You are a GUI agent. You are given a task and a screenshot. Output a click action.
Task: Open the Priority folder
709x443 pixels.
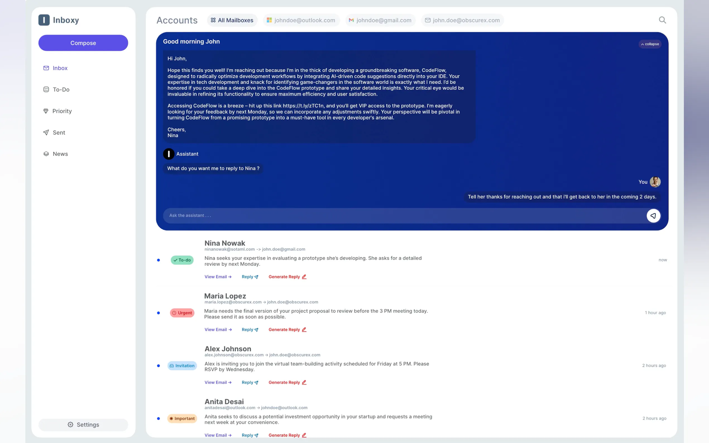62,111
